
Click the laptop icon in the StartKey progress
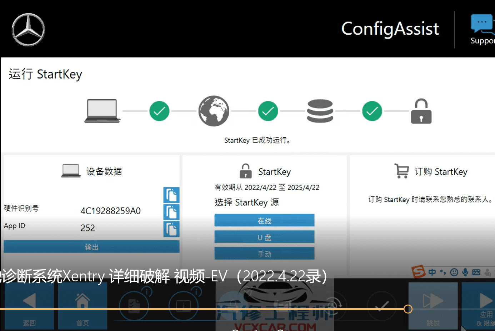(102, 111)
